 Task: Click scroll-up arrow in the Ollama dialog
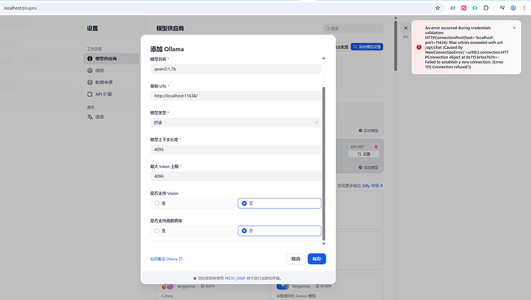pyautogui.click(x=323, y=58)
